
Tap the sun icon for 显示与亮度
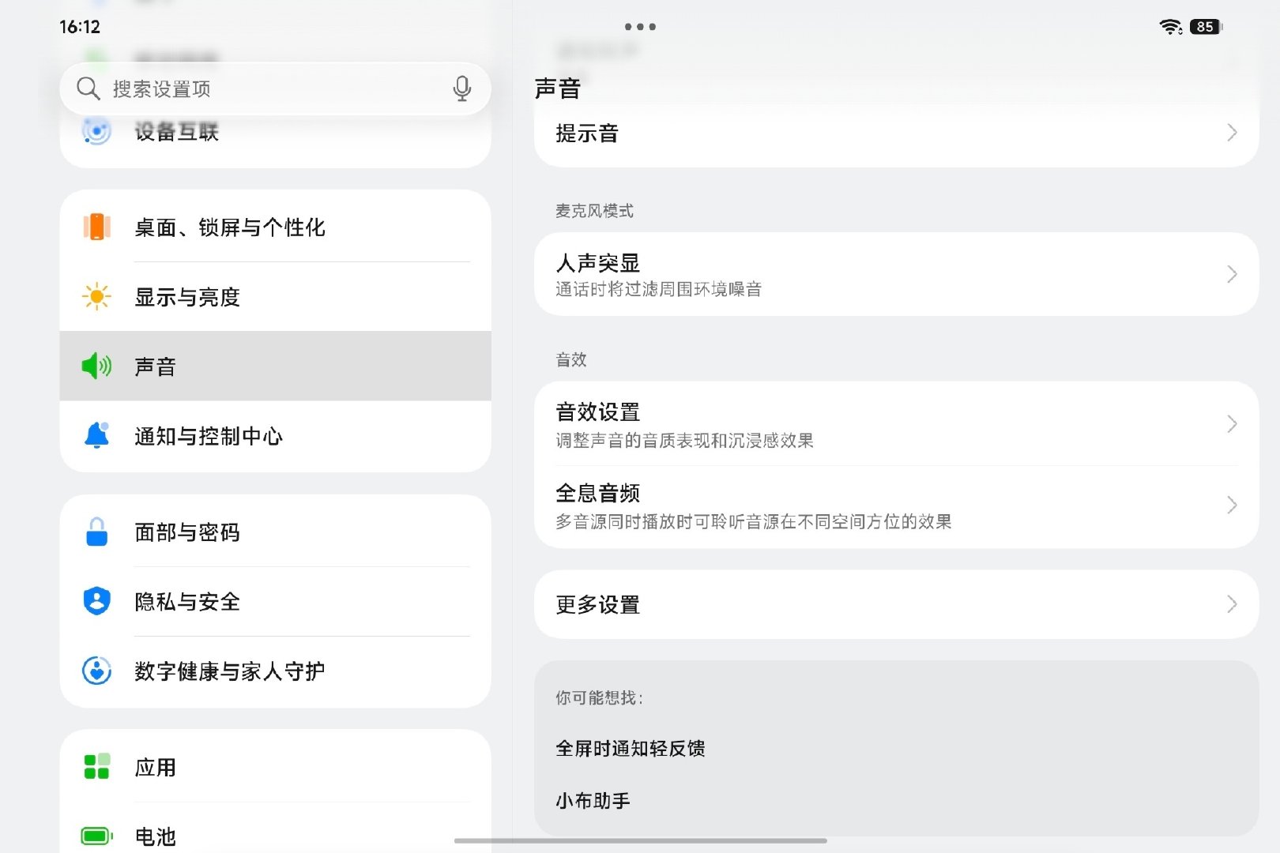[96, 297]
